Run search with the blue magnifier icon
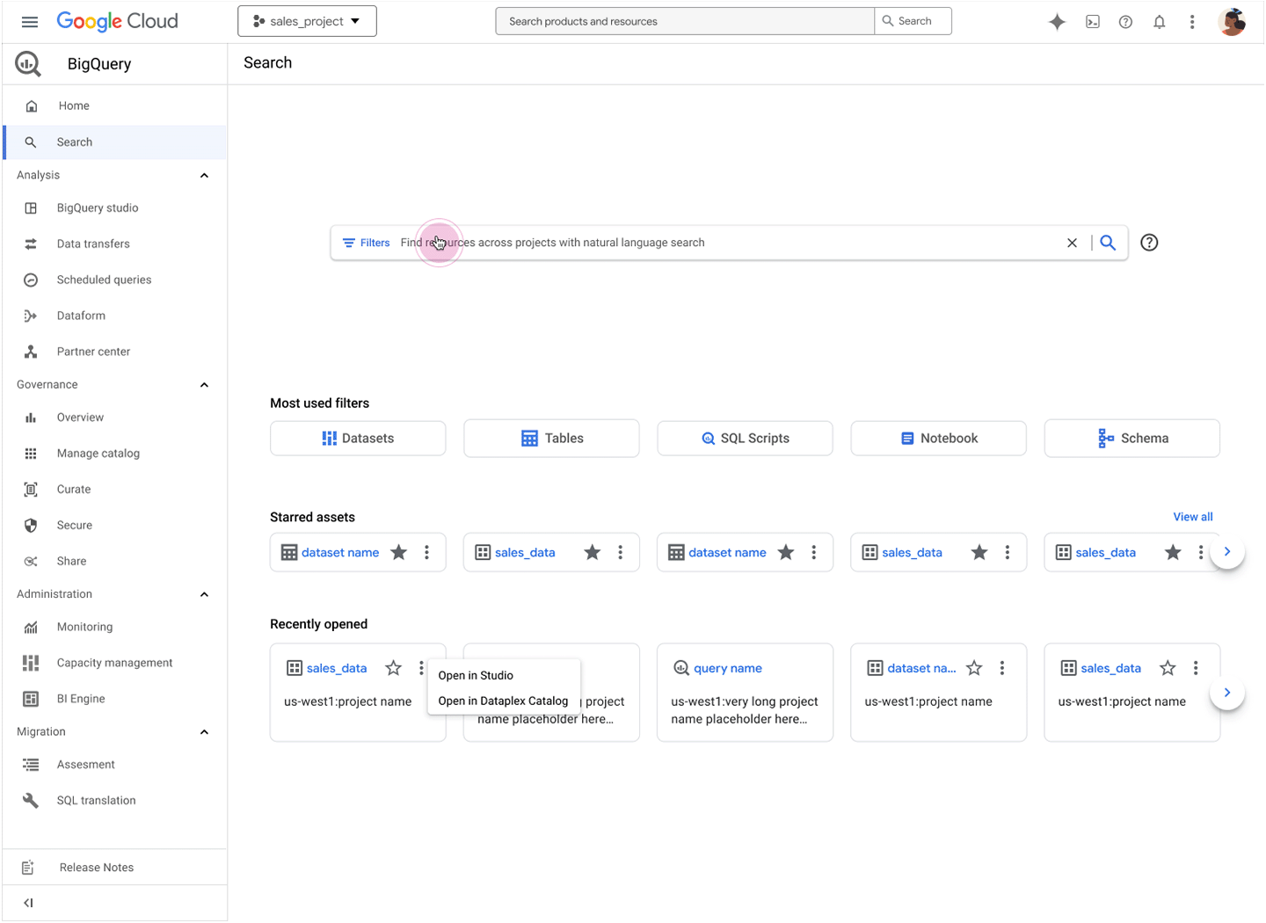This screenshot has width=1266, height=923. 1108,243
